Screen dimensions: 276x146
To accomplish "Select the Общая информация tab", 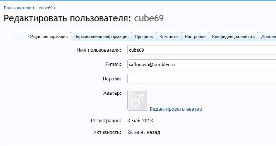I will pyautogui.click(x=48, y=36).
